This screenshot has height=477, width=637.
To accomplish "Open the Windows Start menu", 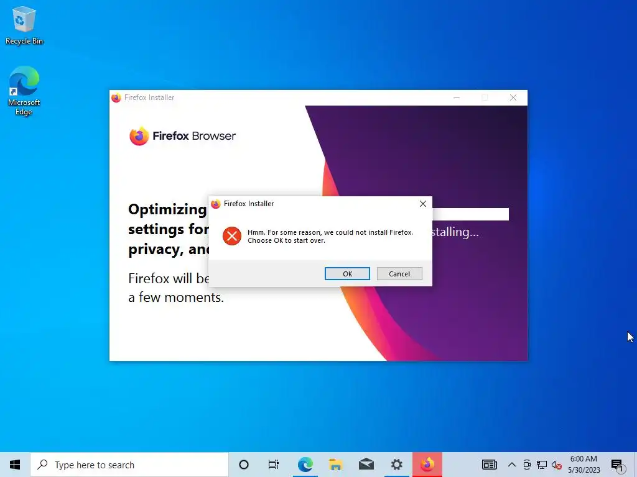I will pos(15,465).
